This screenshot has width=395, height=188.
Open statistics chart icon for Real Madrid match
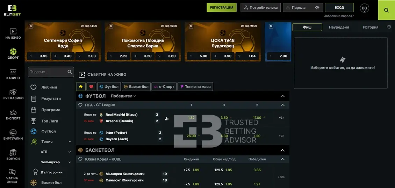pos(167,119)
